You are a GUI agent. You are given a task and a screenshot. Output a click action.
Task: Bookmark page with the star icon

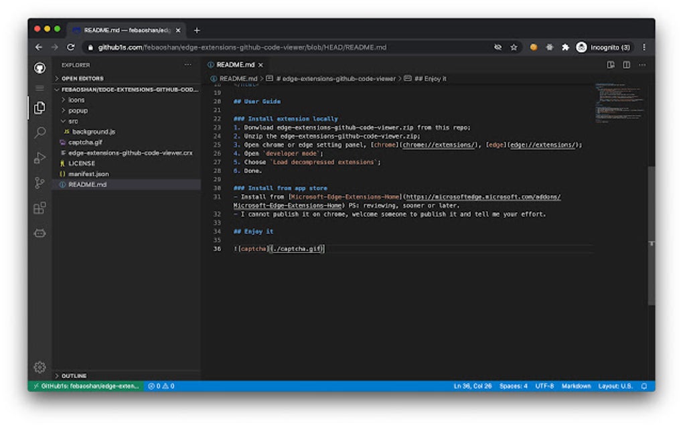click(x=514, y=48)
